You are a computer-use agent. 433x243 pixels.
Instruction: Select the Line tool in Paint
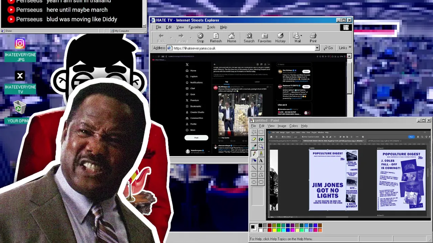coord(254,168)
